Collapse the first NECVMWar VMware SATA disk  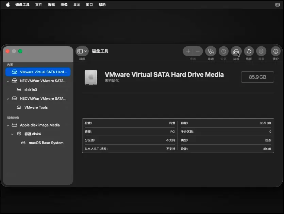[8, 81]
